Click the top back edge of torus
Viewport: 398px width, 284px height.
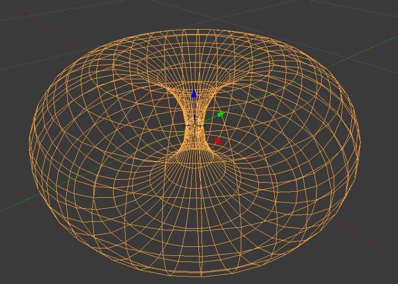coord(194,29)
